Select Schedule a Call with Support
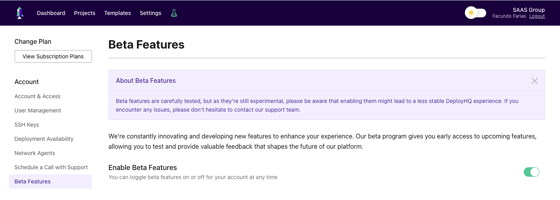 [x=51, y=167]
